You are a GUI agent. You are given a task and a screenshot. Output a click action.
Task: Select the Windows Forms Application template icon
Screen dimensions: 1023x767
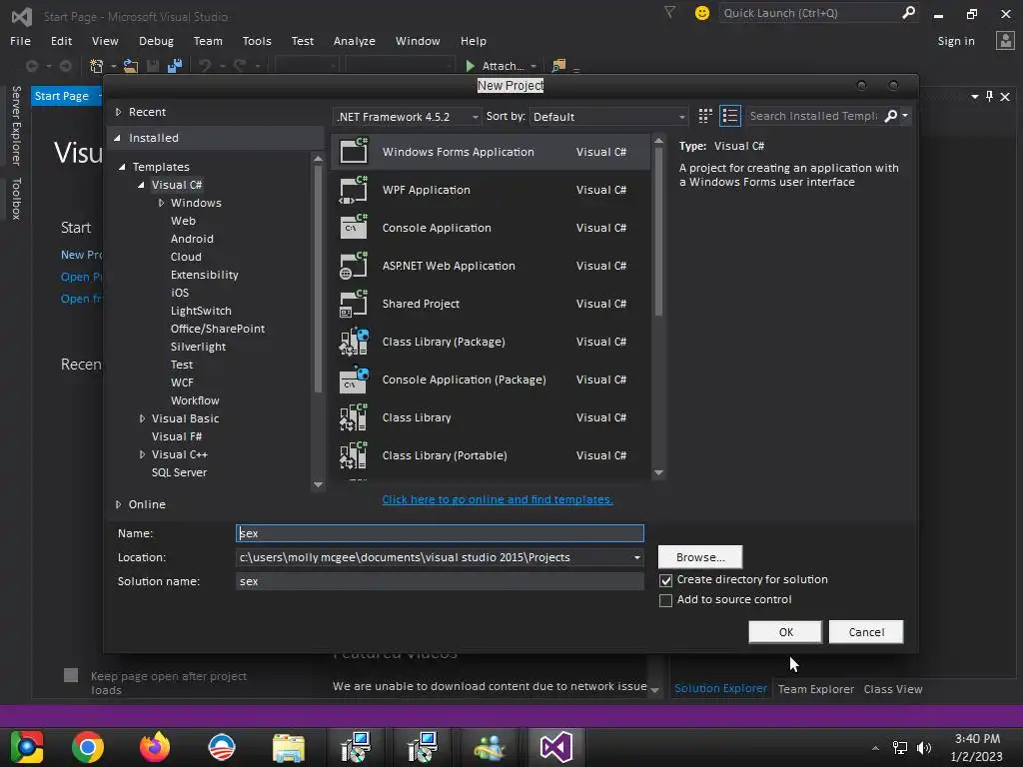click(x=354, y=152)
